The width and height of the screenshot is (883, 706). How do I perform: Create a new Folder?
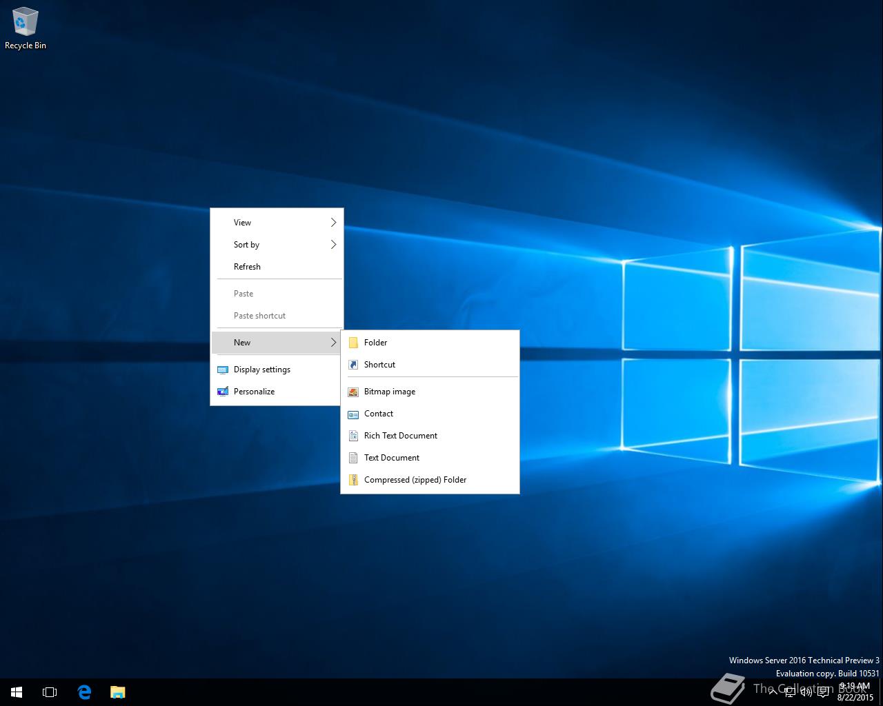click(375, 343)
